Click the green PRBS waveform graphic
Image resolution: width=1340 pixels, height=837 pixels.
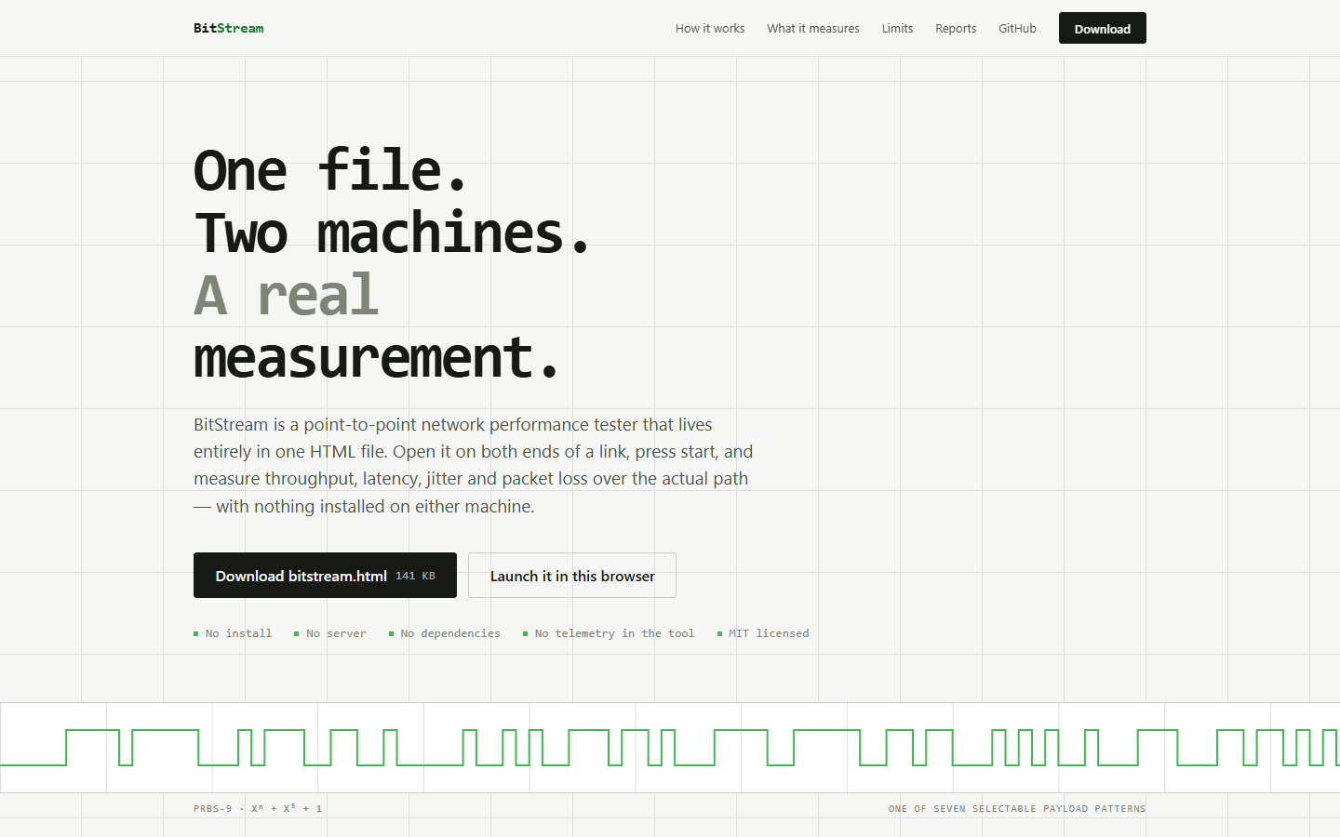coord(670,748)
